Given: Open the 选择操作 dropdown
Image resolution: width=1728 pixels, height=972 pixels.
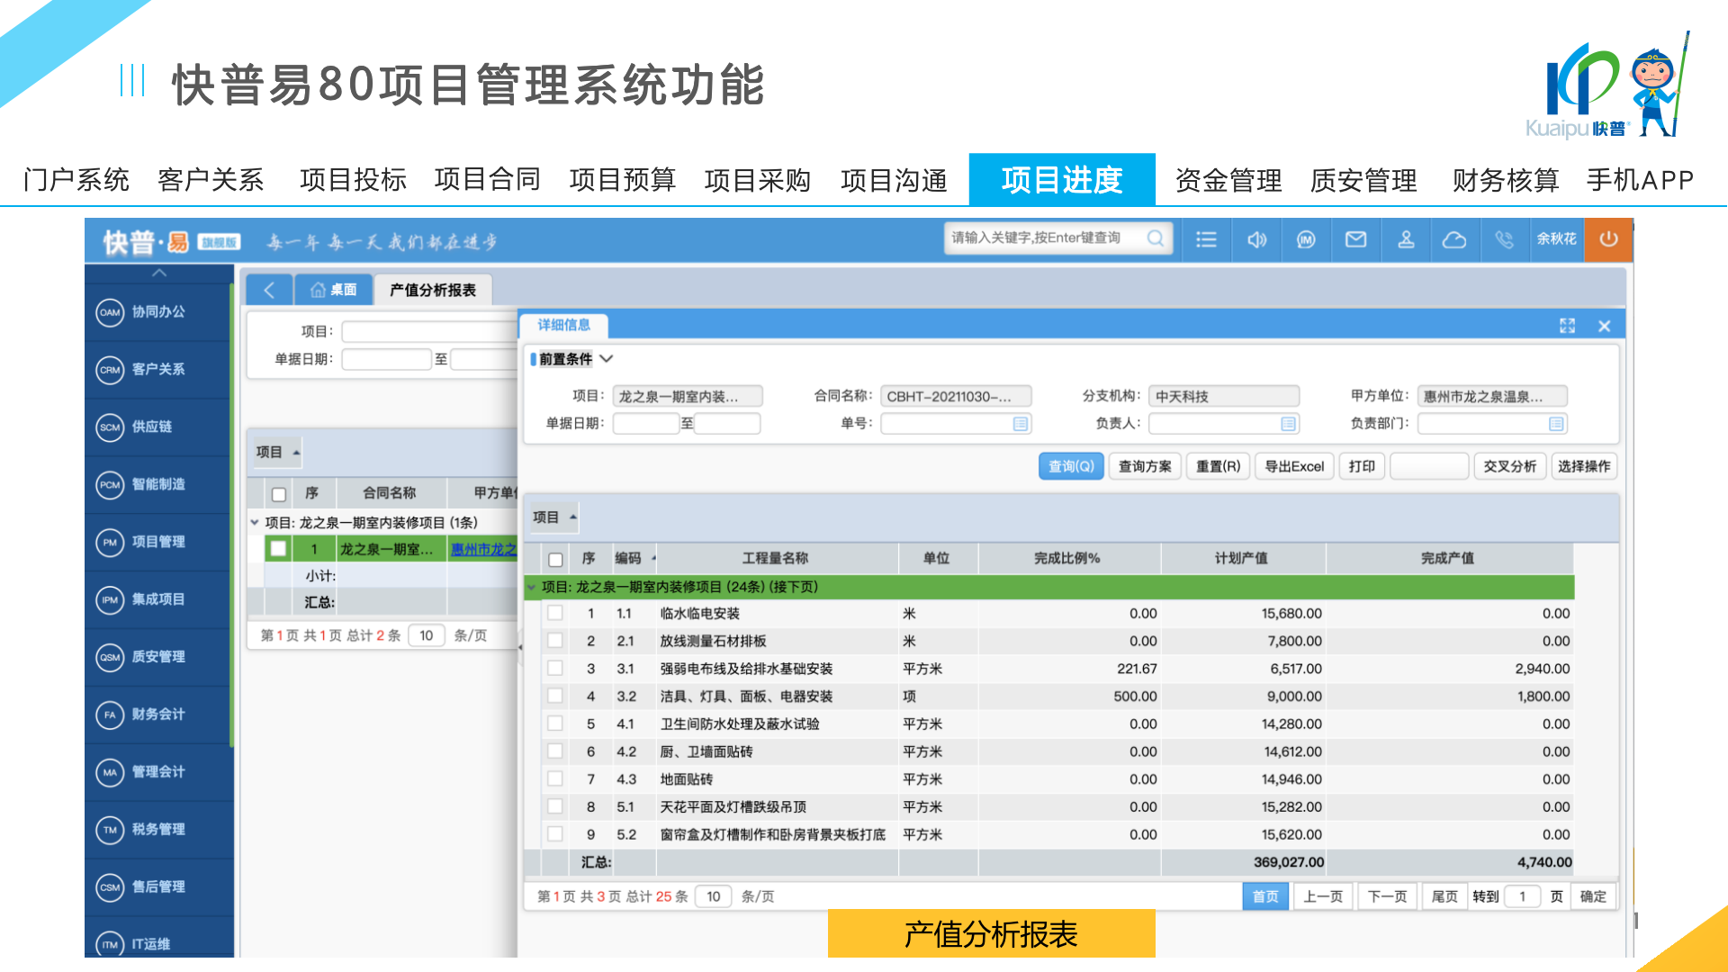Looking at the screenshot, I should (x=1584, y=466).
